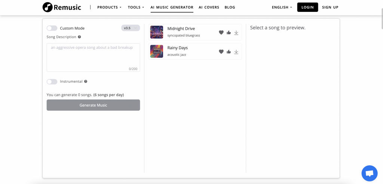Focus the song description text box
The width and height of the screenshot is (383, 184).
coord(93,57)
